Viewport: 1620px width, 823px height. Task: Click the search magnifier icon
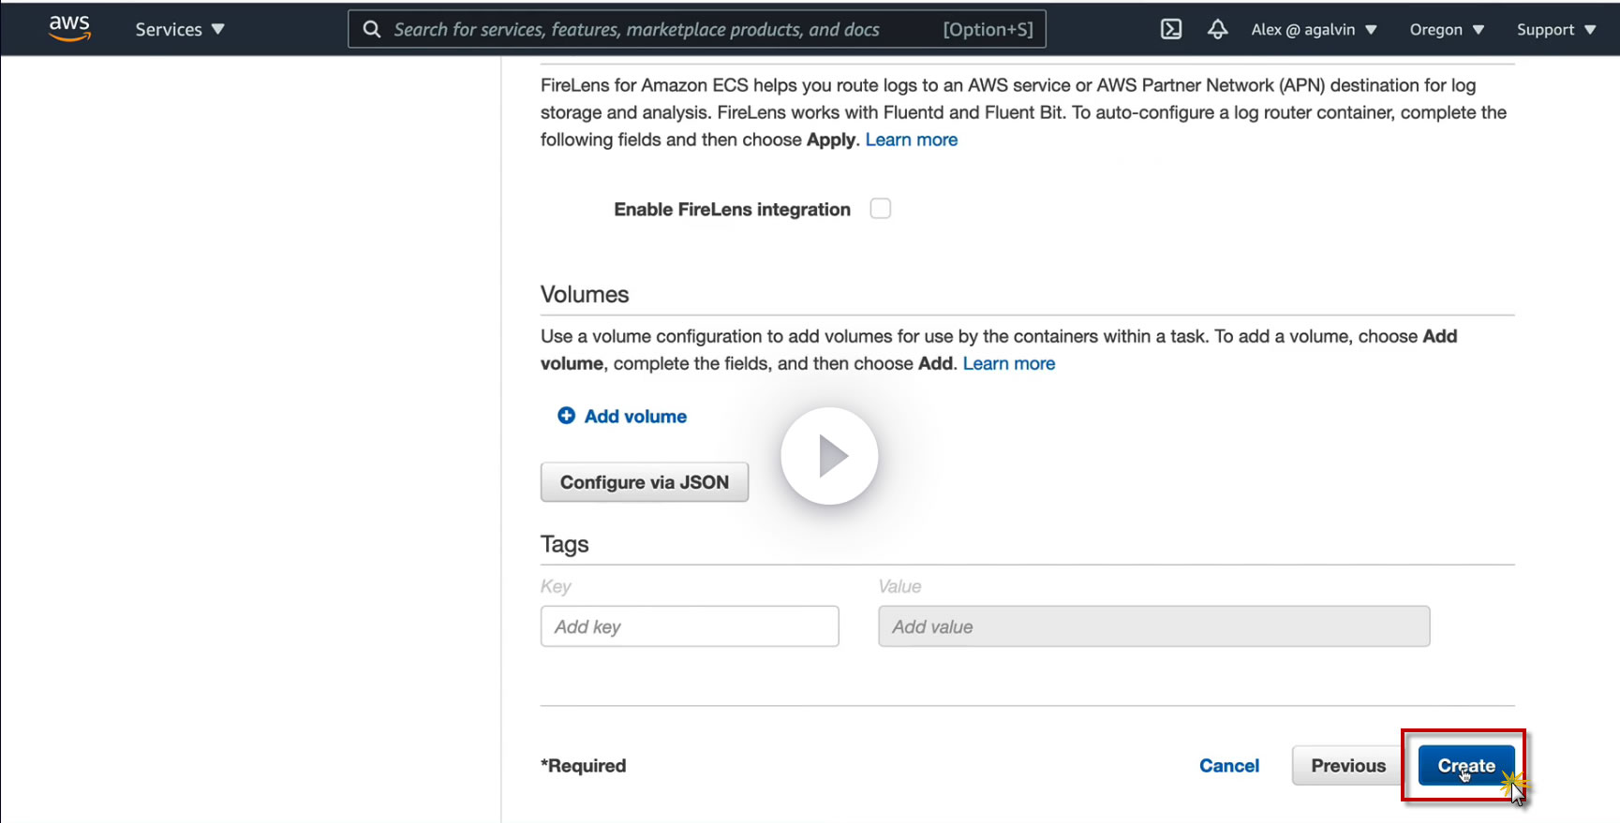[x=372, y=29]
